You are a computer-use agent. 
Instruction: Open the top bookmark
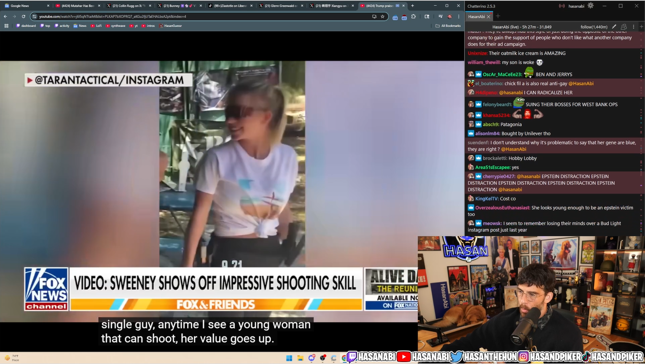coord(45,26)
